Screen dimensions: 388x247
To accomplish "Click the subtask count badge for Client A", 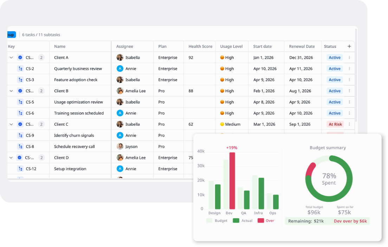I will [x=41, y=57].
